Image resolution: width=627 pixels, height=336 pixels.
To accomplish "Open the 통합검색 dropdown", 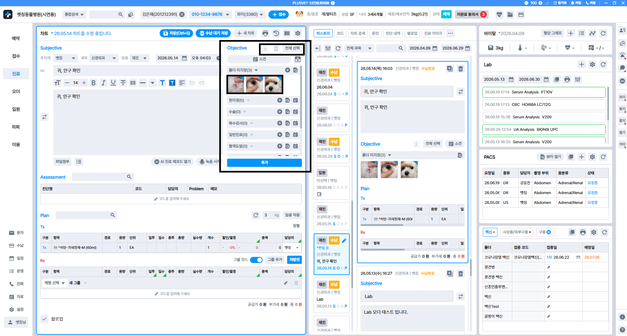I will (x=74, y=14).
